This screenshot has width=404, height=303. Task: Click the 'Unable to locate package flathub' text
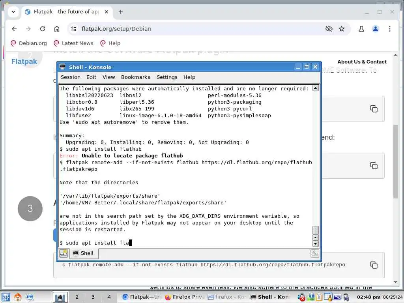pyautogui.click(x=132, y=156)
